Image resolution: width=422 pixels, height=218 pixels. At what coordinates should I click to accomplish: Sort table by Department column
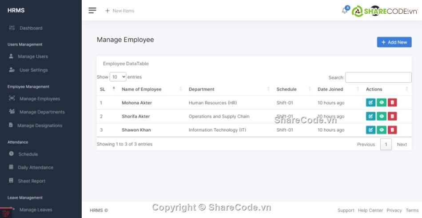click(202, 89)
